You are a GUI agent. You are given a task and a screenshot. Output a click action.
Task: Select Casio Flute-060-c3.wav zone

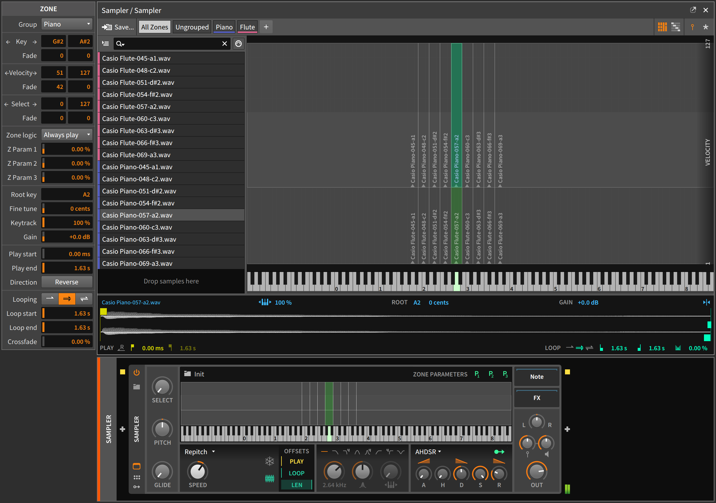[x=171, y=119]
